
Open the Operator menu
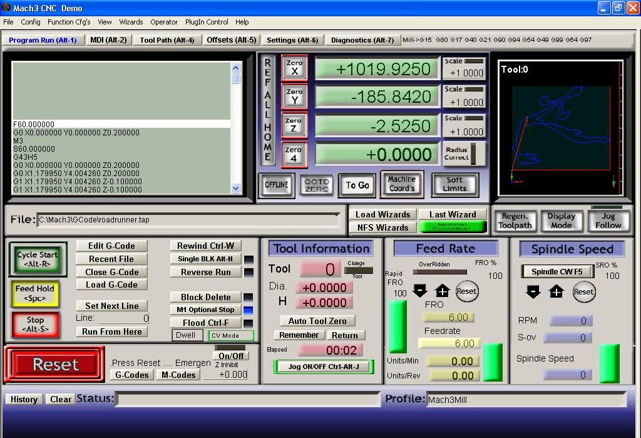pyautogui.click(x=164, y=22)
